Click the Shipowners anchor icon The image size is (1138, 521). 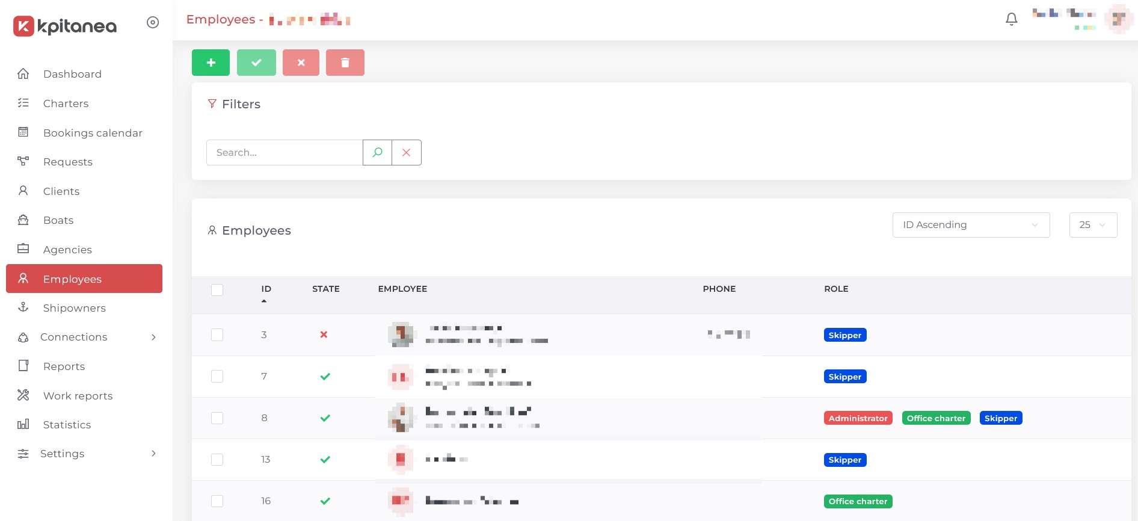click(23, 307)
